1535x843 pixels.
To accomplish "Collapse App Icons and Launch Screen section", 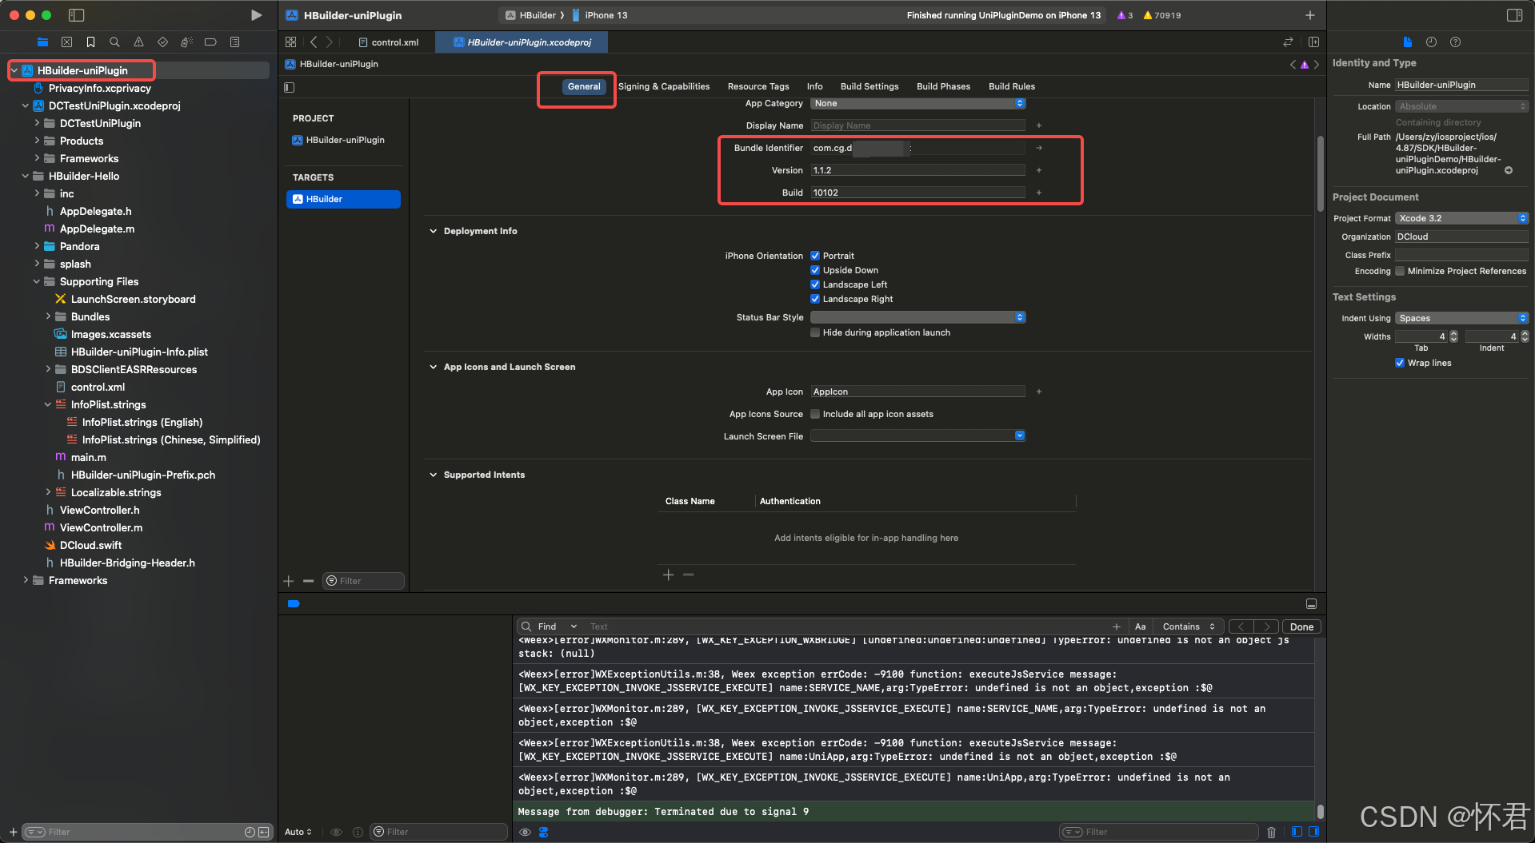I will [x=434, y=367].
